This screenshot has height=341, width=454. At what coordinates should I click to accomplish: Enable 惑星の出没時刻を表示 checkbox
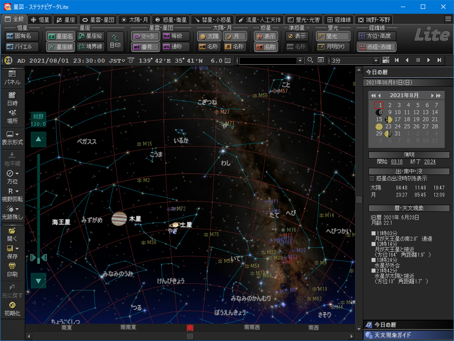click(x=372, y=178)
